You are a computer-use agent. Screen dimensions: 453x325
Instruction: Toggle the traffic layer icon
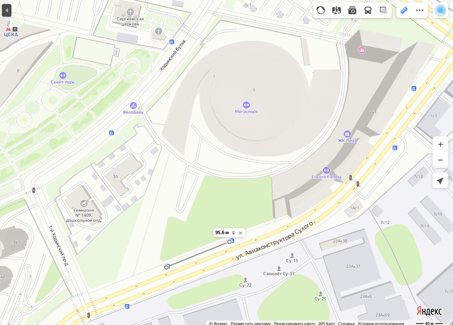coord(321,10)
